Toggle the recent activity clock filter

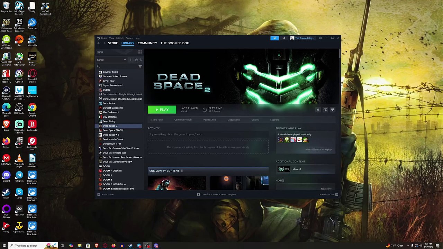pyautogui.click(x=136, y=60)
